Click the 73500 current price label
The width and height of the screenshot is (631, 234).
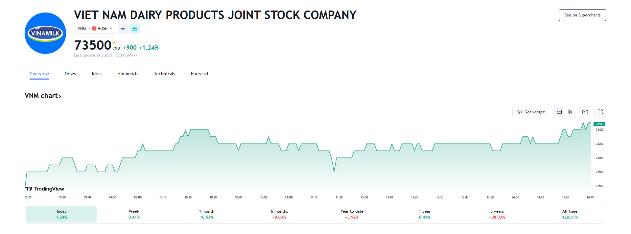pos(599,124)
